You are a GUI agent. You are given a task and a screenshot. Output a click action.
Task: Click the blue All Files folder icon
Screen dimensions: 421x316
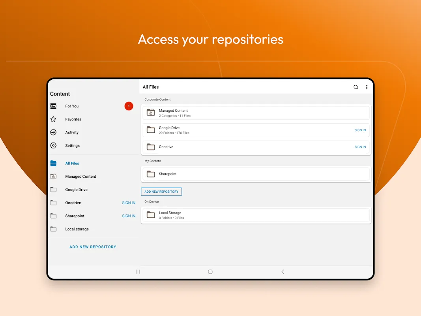pyautogui.click(x=53, y=163)
